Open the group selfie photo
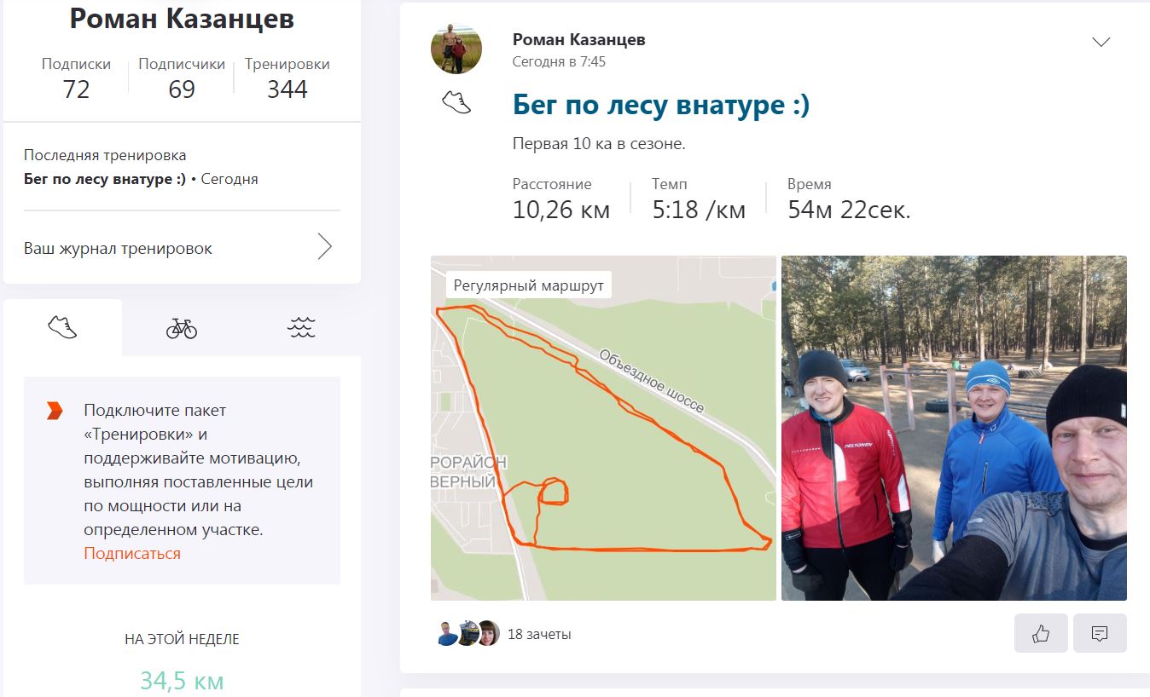Image resolution: width=1150 pixels, height=697 pixels. tap(954, 428)
